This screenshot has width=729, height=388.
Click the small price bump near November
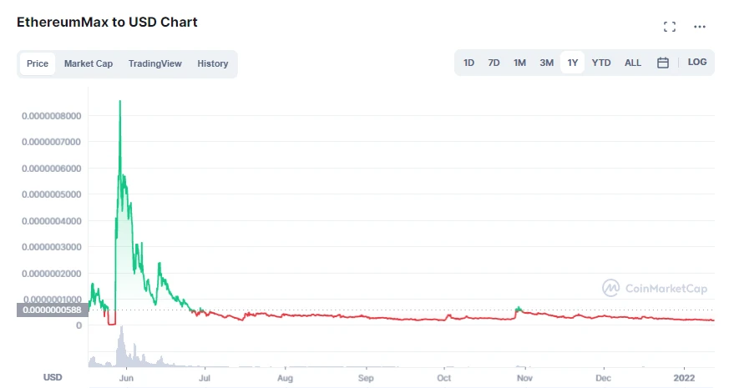coord(519,310)
